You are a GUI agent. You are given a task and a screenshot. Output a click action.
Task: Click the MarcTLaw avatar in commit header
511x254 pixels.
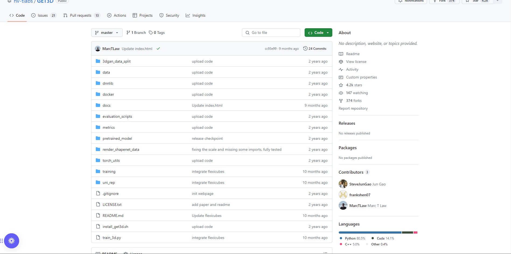tap(98, 49)
